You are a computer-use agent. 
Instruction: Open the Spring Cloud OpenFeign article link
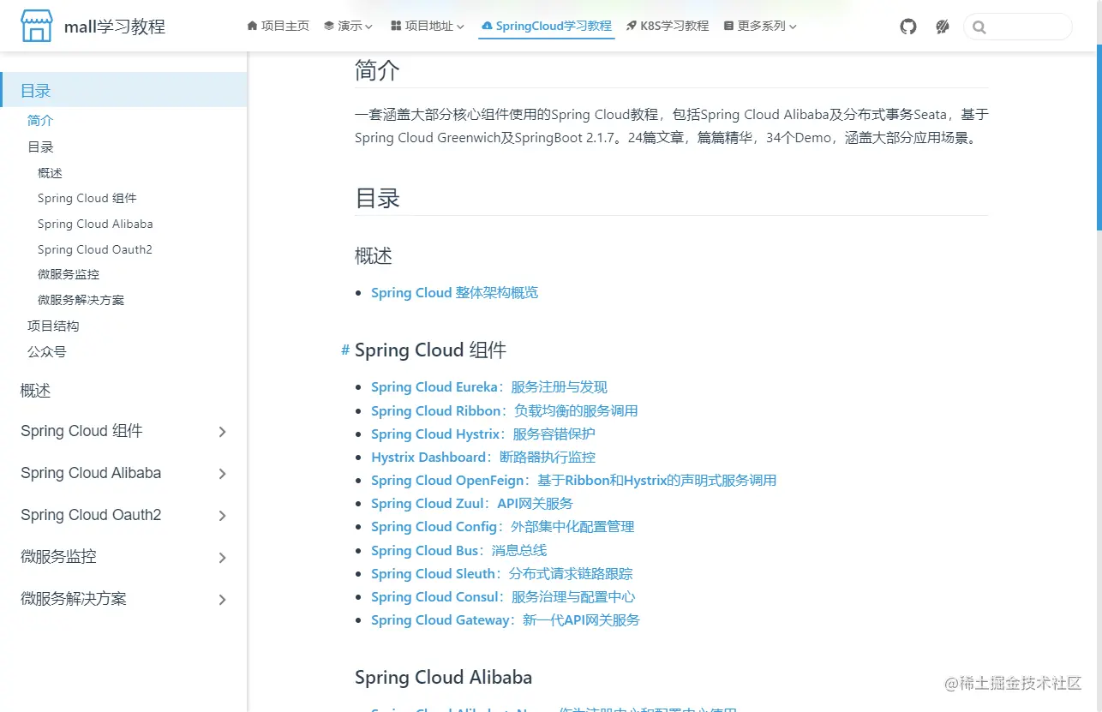(573, 481)
